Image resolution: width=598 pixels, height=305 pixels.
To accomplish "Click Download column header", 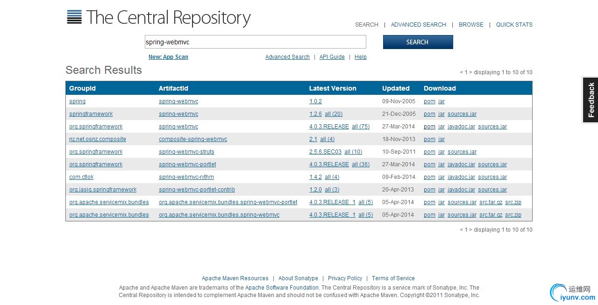I will [x=440, y=88].
